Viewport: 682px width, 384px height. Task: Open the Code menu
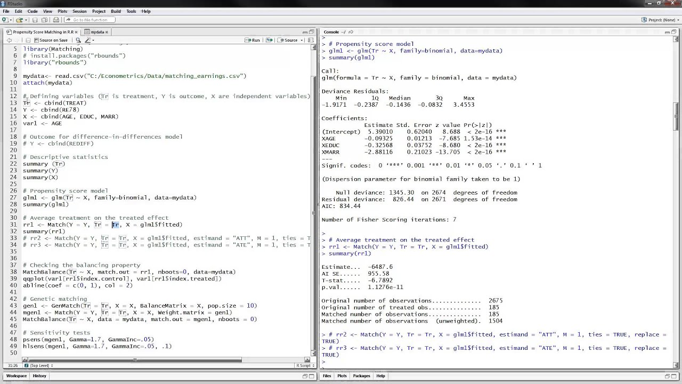(x=33, y=11)
